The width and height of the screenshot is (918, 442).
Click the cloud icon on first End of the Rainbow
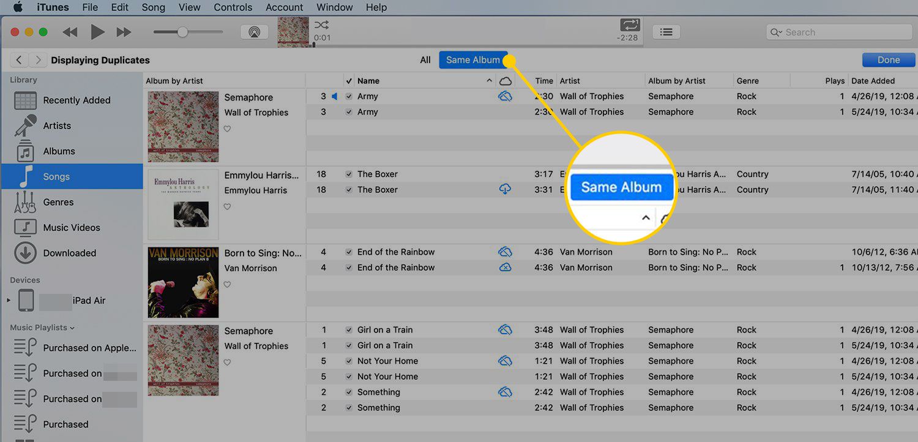pyautogui.click(x=505, y=252)
